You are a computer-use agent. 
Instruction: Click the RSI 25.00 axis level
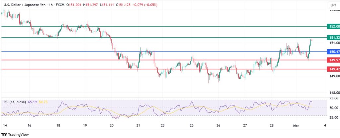pos(333,117)
